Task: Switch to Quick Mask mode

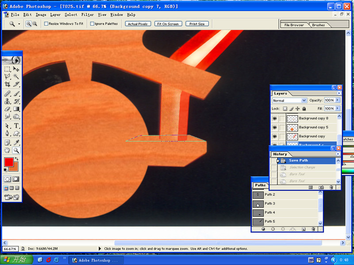Action: coord(15,179)
